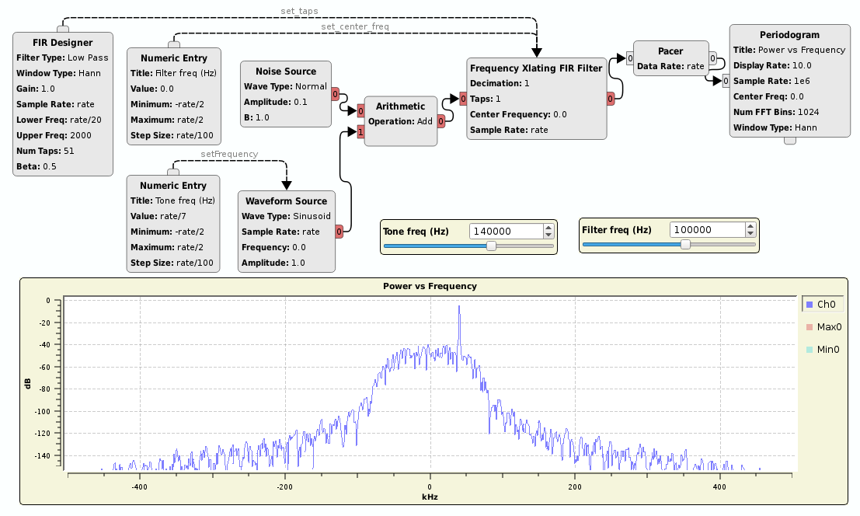Click the Filter freq slider handle
The image size is (860, 516).
(685, 244)
